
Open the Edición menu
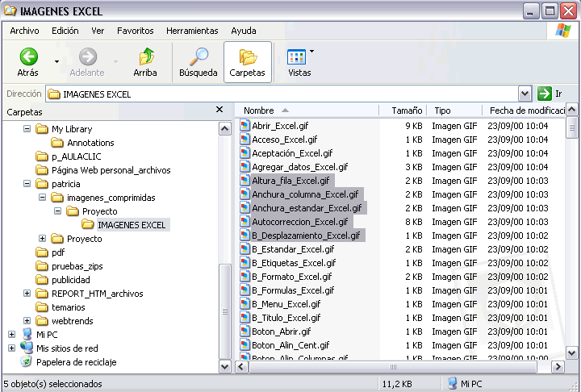[x=65, y=31]
